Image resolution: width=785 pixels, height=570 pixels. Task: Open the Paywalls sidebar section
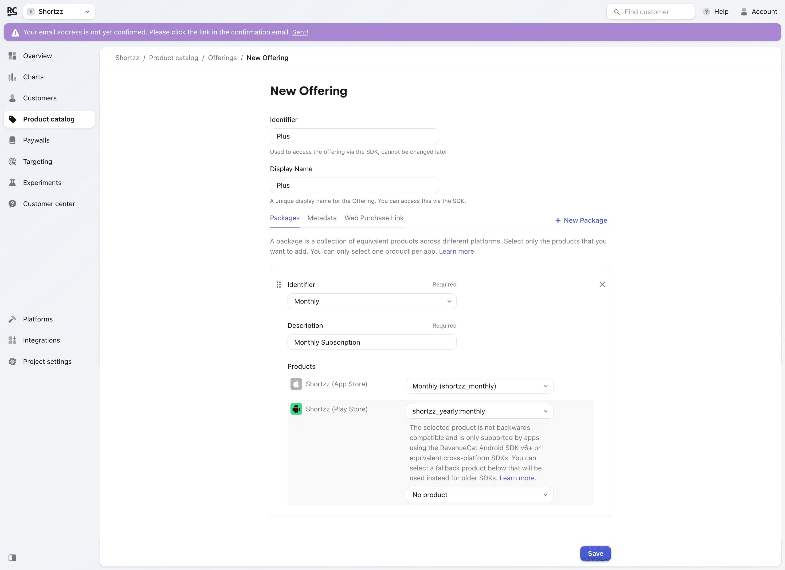(36, 140)
